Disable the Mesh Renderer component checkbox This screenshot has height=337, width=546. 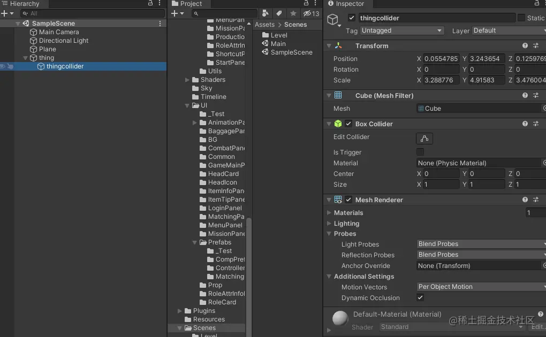(x=348, y=200)
